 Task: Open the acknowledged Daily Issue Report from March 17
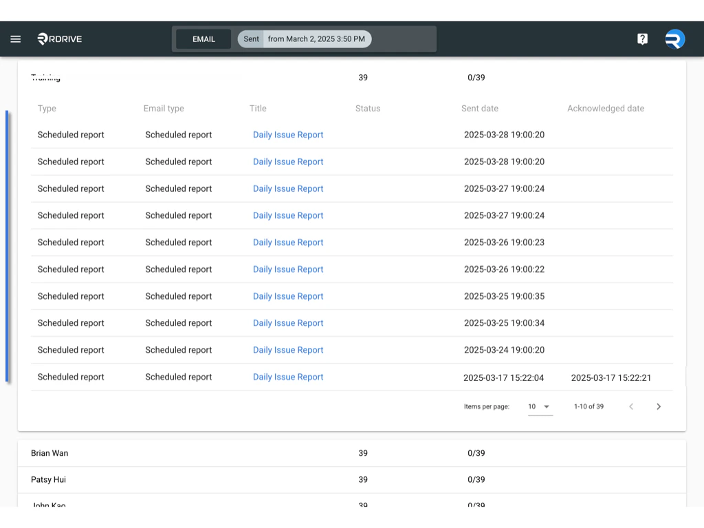288,377
